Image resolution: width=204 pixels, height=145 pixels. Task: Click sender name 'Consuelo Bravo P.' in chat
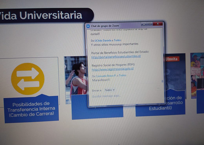[106, 76]
